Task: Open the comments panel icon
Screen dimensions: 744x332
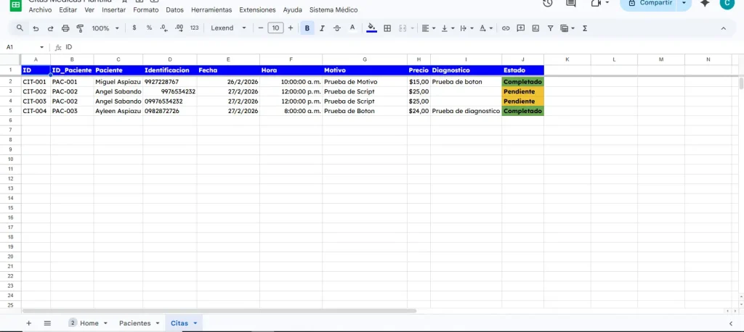Action: click(x=571, y=4)
